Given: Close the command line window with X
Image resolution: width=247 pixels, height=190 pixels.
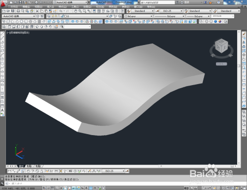Looking at the screenshot, I should point(2,179).
